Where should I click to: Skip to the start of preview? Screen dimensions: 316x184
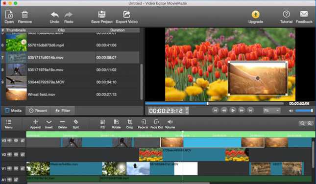(215, 110)
